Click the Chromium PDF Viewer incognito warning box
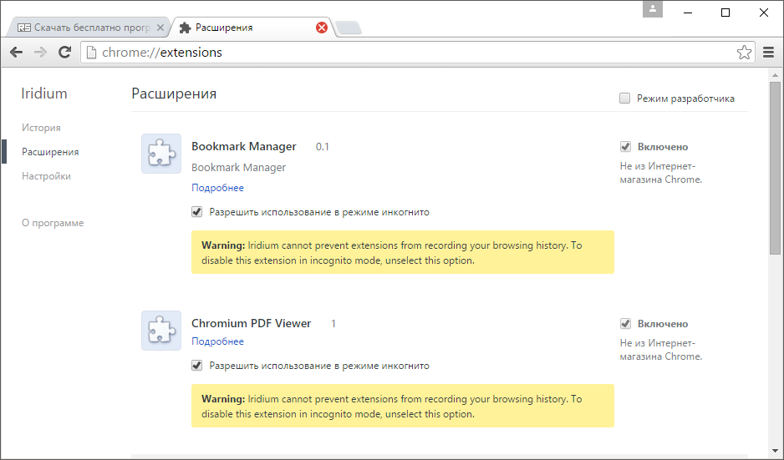 403,406
